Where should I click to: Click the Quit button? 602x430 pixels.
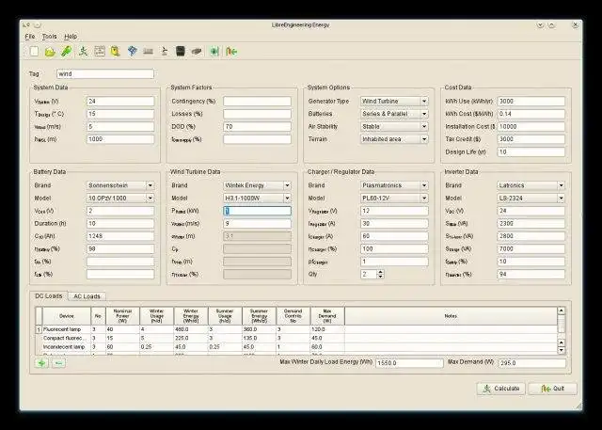[552, 389]
